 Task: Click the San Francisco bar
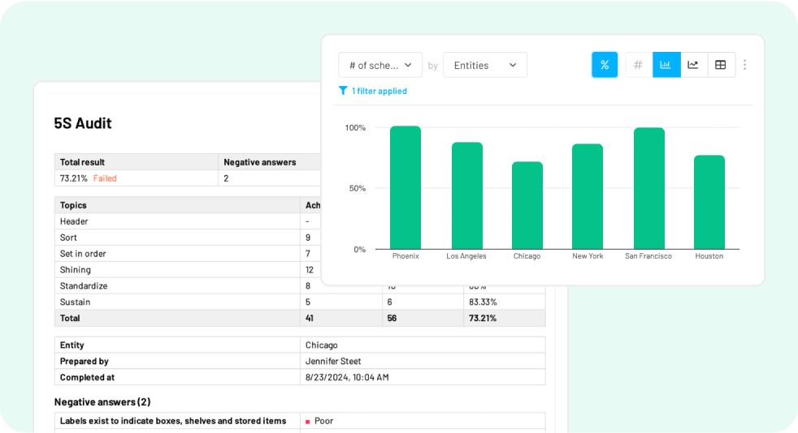click(x=648, y=188)
